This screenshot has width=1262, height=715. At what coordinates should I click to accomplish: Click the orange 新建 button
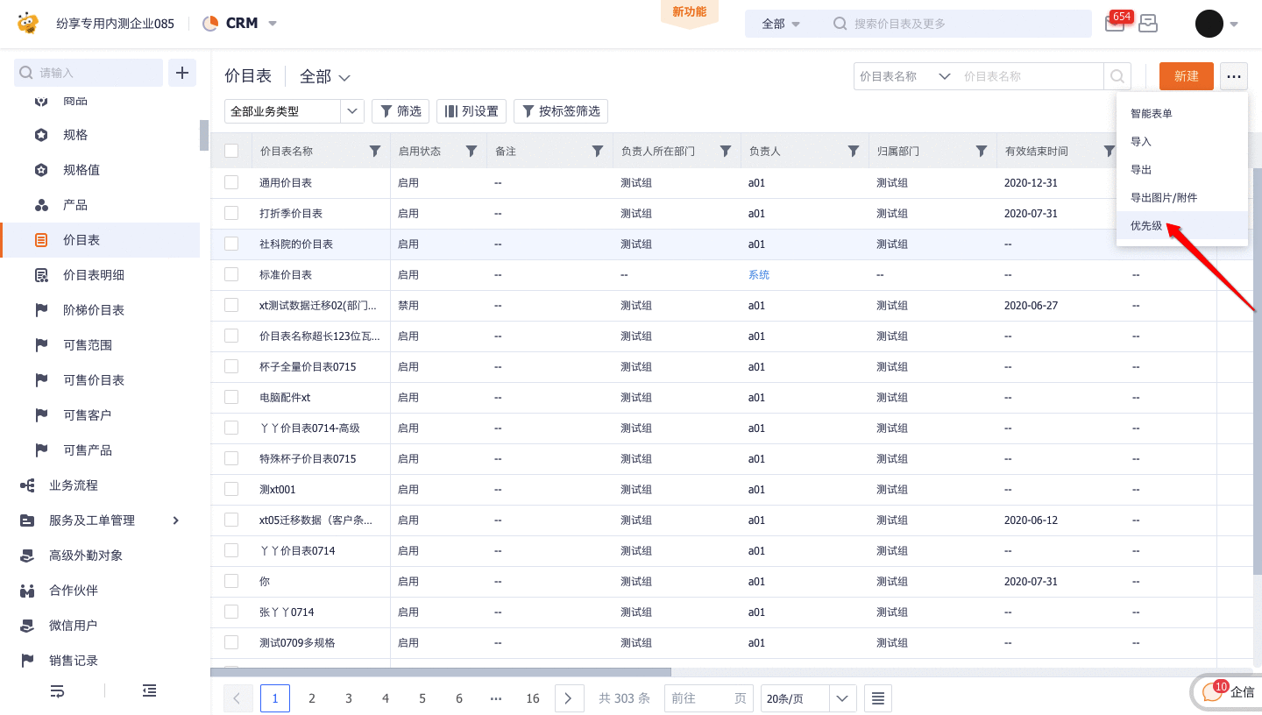[1187, 76]
